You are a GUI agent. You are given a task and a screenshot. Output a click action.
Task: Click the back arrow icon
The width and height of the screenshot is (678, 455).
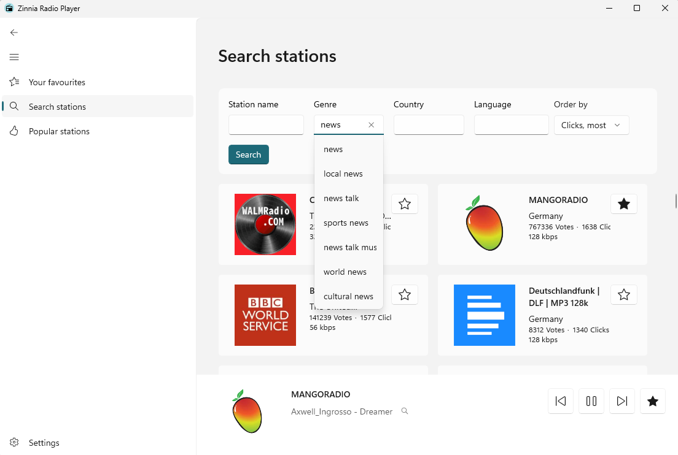coord(14,32)
